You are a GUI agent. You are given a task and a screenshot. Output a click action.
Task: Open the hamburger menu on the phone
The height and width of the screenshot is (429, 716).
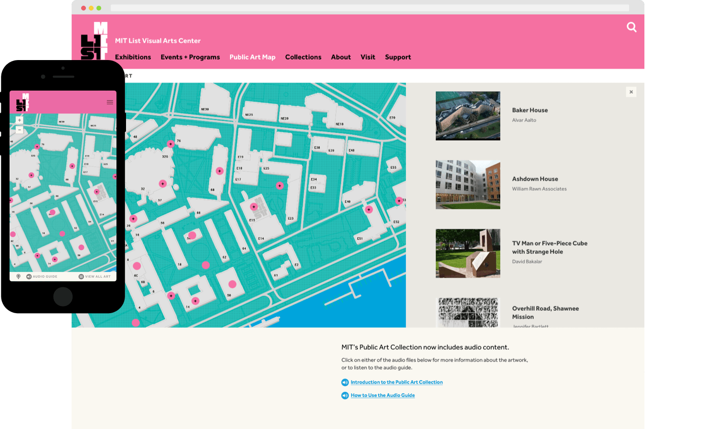pos(110,102)
